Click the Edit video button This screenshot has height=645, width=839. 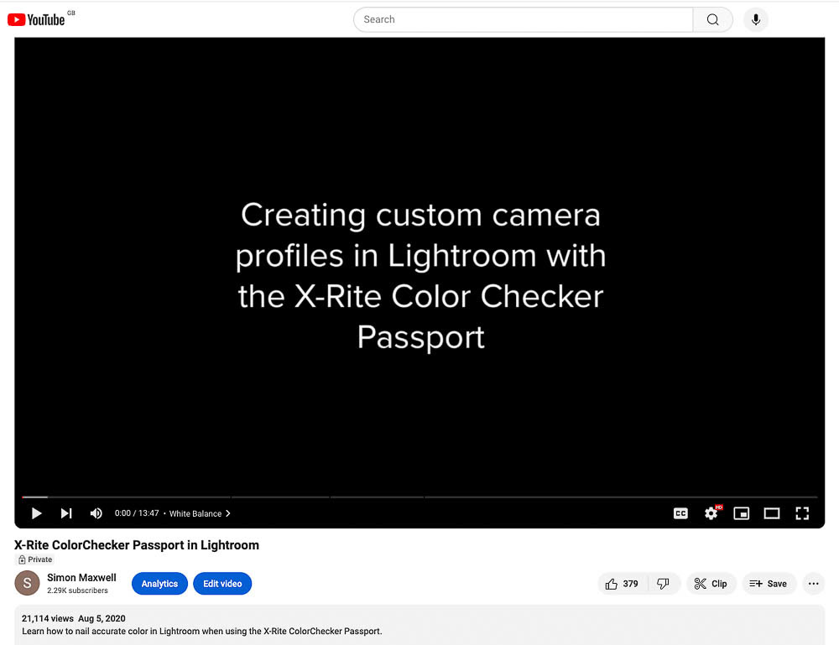(222, 584)
